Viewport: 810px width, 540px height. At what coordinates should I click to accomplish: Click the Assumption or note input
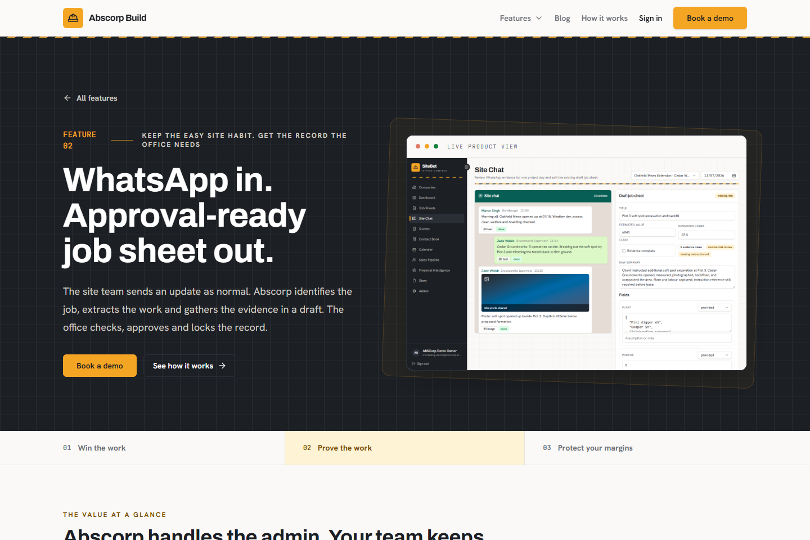click(x=677, y=338)
